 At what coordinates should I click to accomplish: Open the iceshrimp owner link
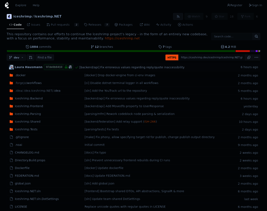point(22,17)
